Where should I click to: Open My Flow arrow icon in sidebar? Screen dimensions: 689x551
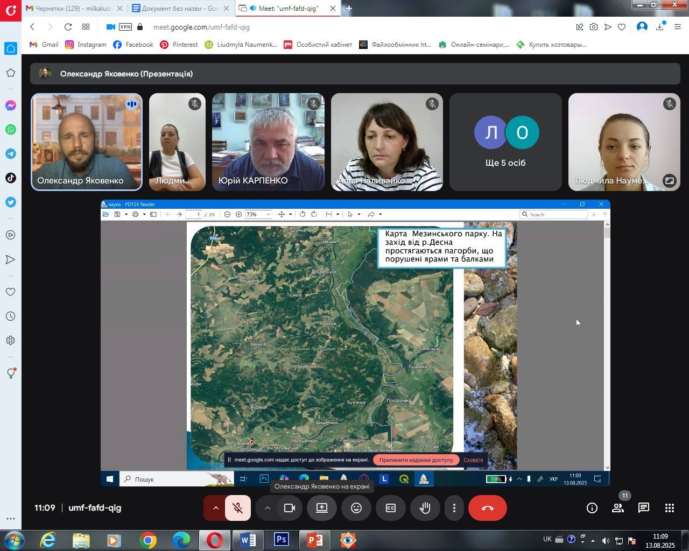coord(11,260)
